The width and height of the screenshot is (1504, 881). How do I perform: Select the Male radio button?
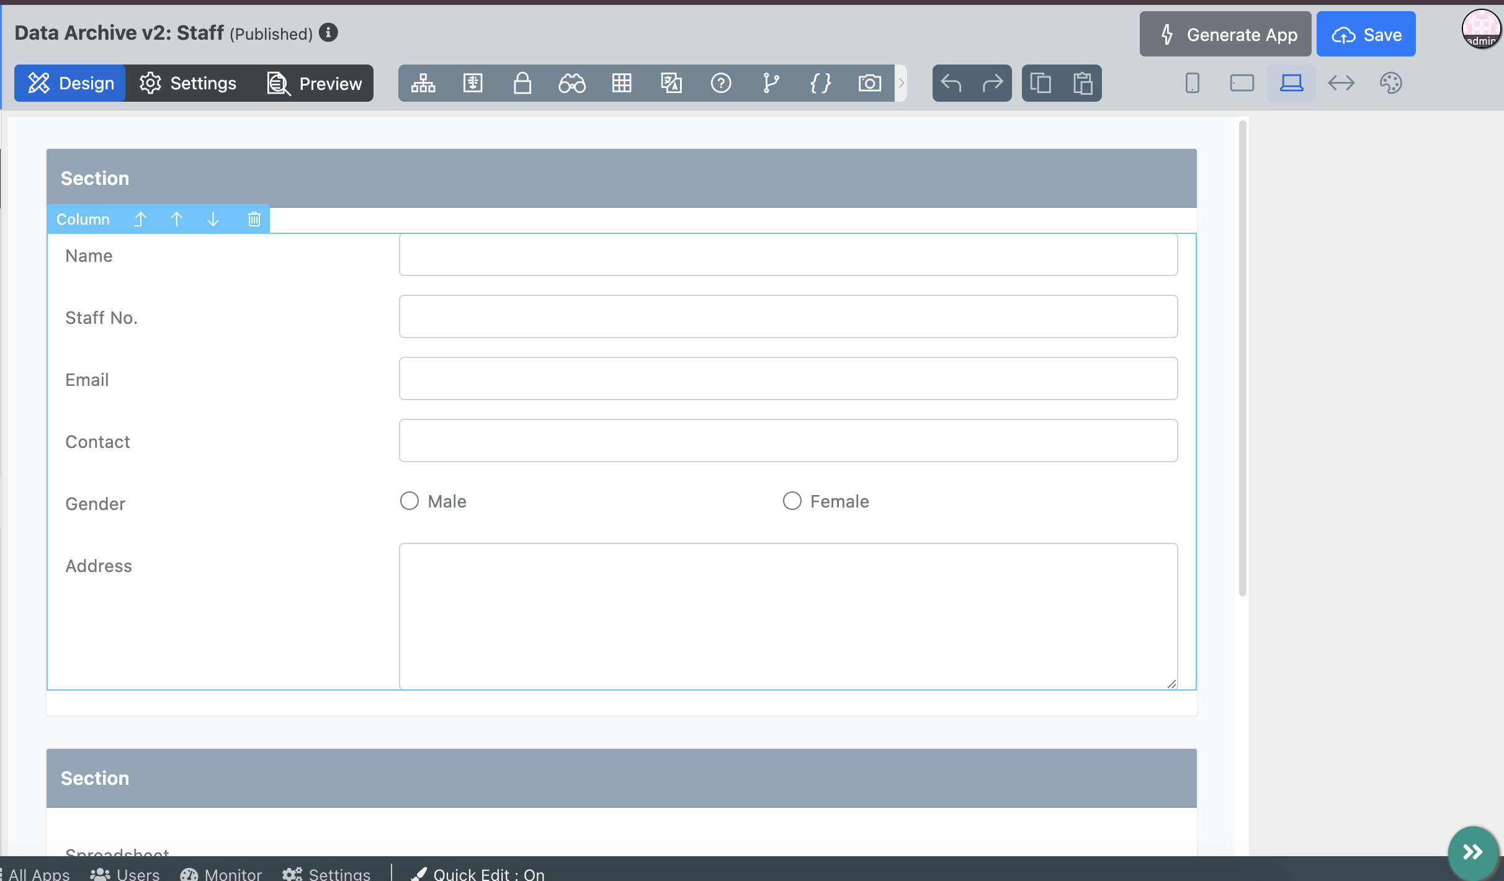(410, 501)
